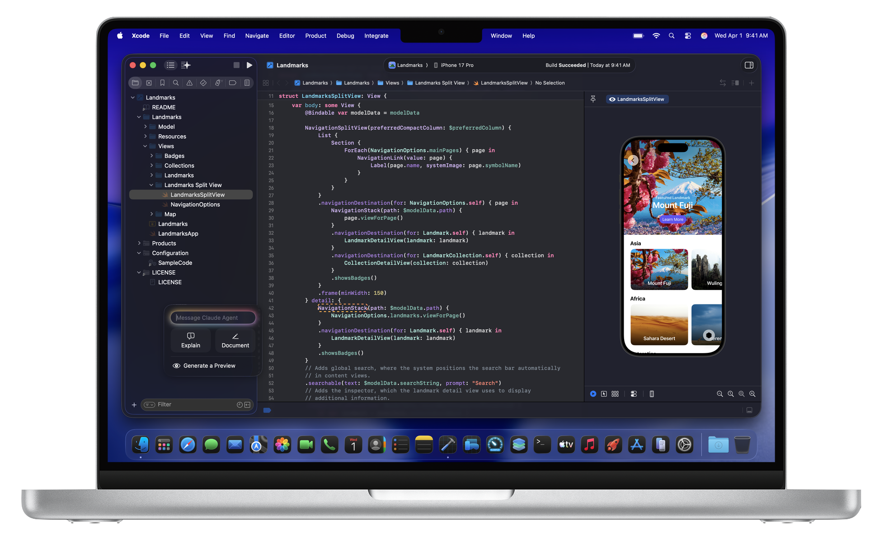Open the coding assistant sparkle icon

(185, 65)
